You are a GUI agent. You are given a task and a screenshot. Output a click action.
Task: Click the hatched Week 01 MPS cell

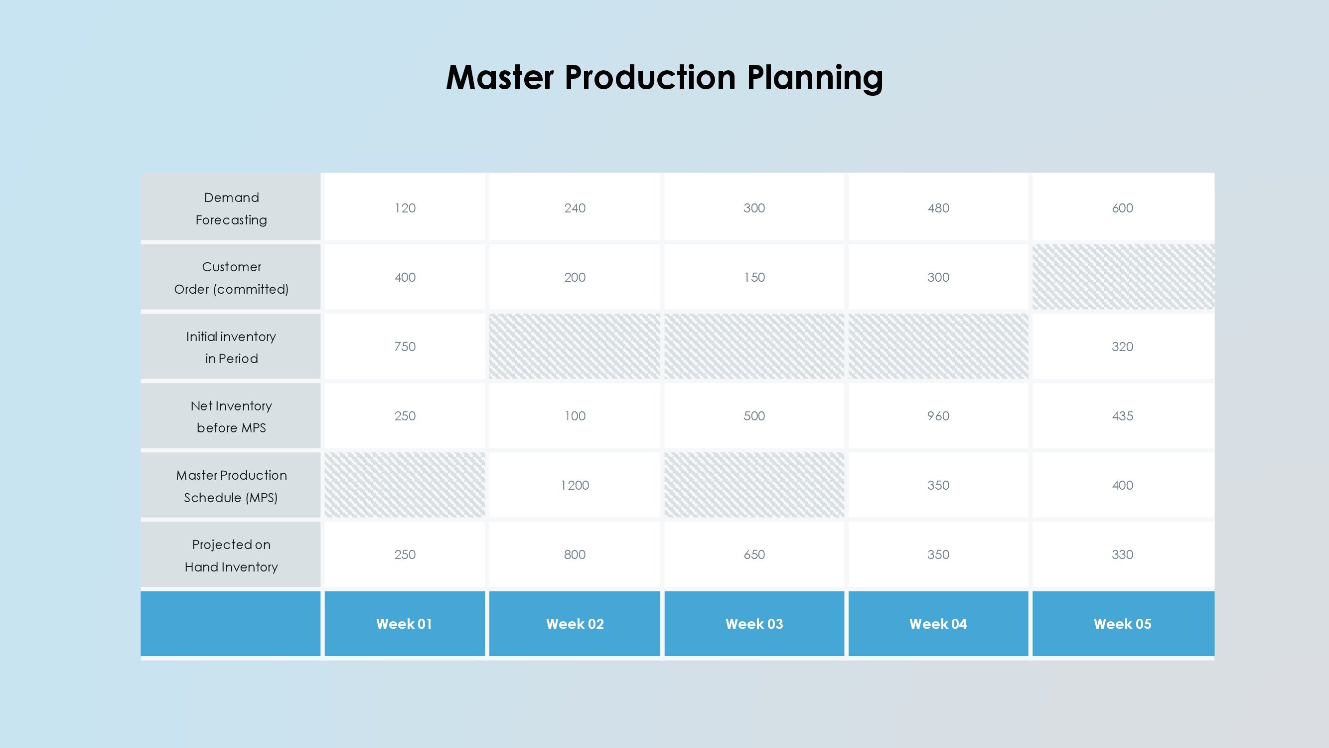coord(405,485)
